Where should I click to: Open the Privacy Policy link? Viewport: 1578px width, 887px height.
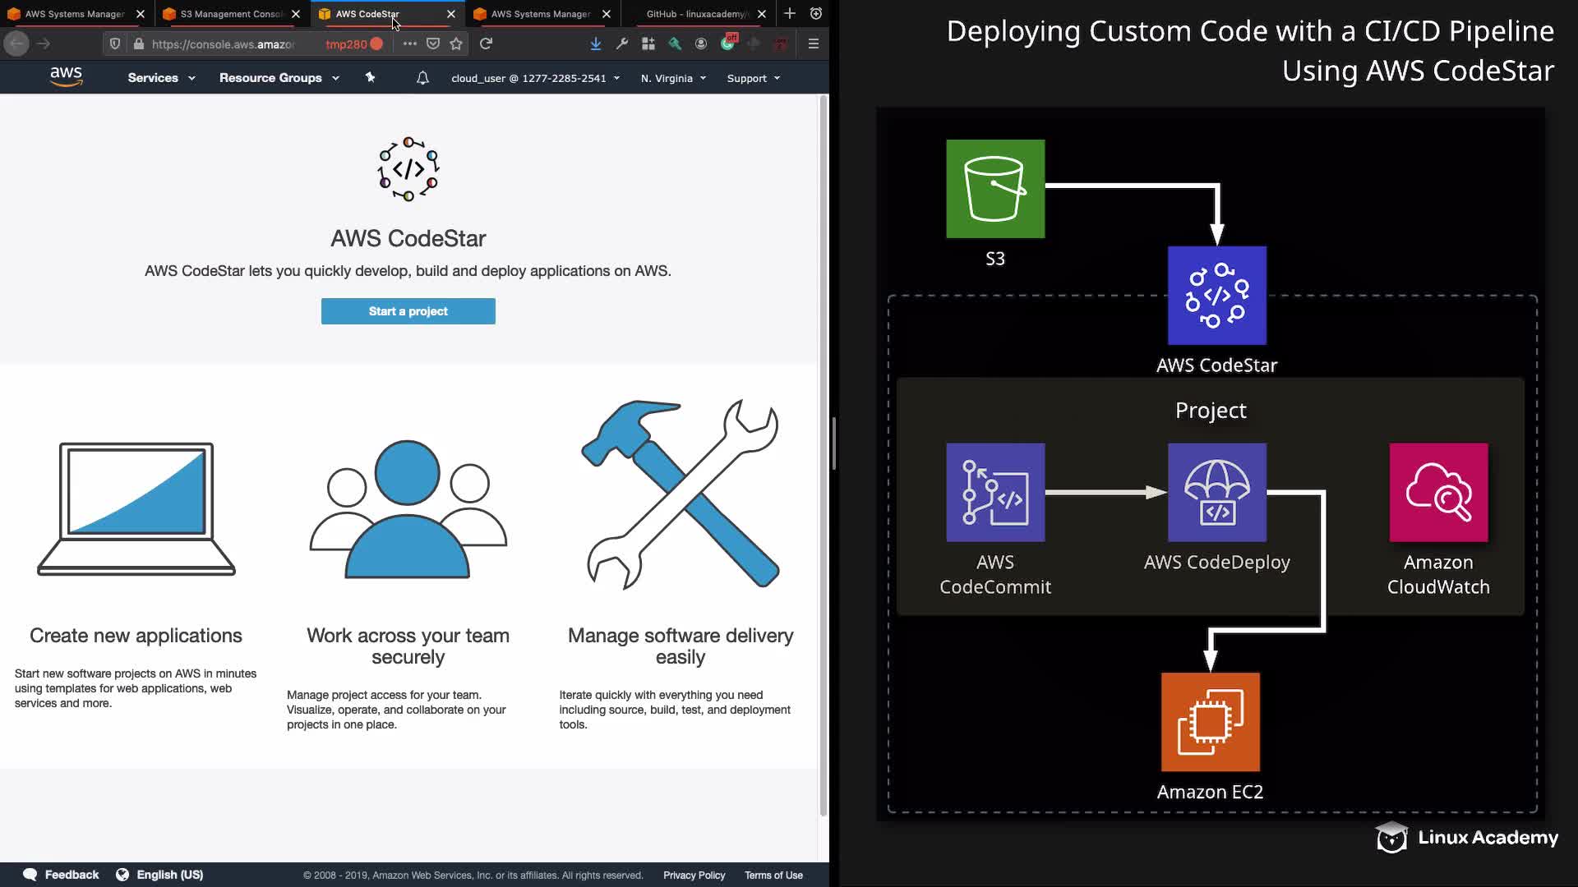click(x=694, y=876)
